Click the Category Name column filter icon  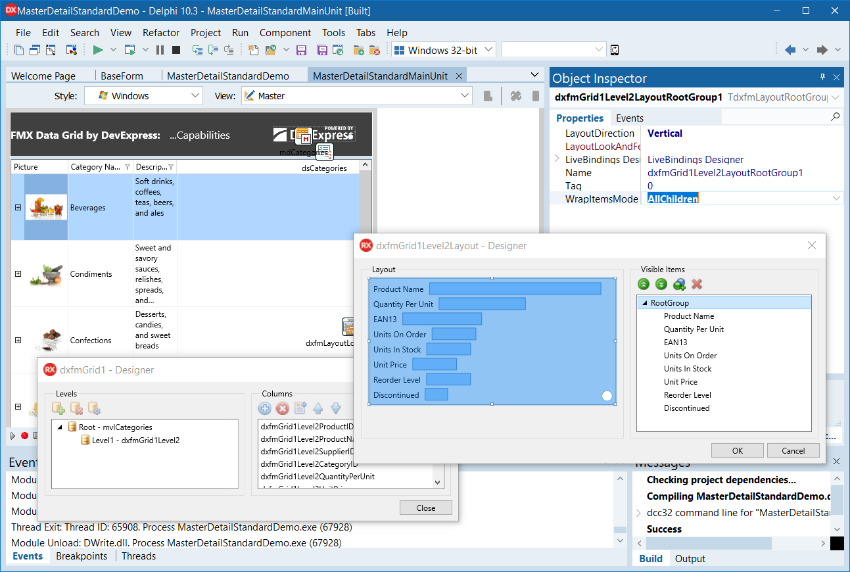pos(128,167)
